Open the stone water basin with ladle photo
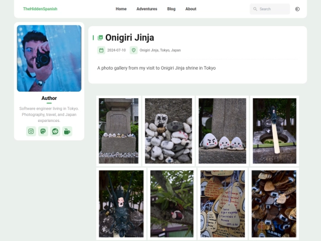Image resolution: width=321 pixels, height=241 pixels. (x=274, y=131)
